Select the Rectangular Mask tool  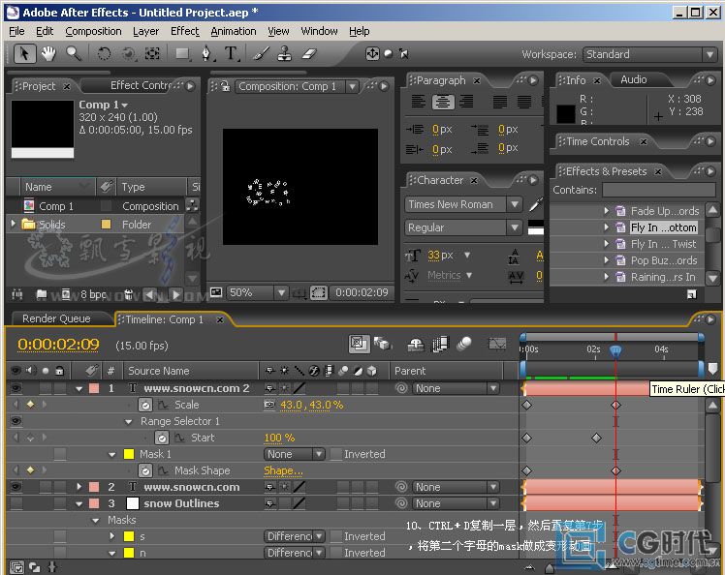pos(182,54)
